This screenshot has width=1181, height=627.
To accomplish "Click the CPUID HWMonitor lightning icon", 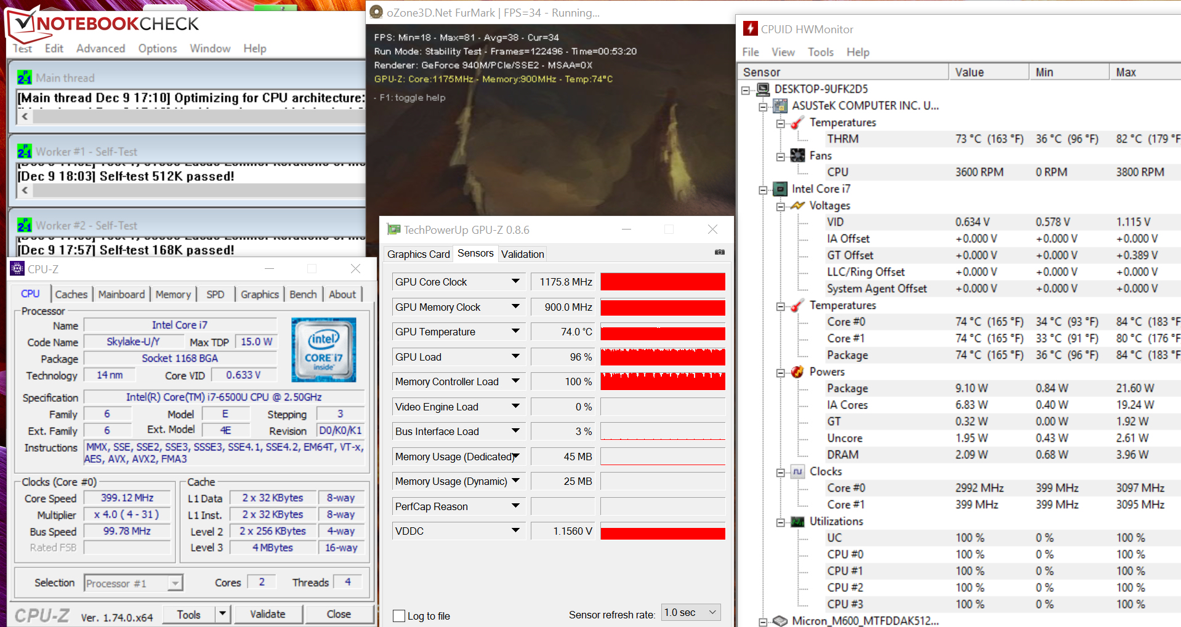I will pos(751,28).
